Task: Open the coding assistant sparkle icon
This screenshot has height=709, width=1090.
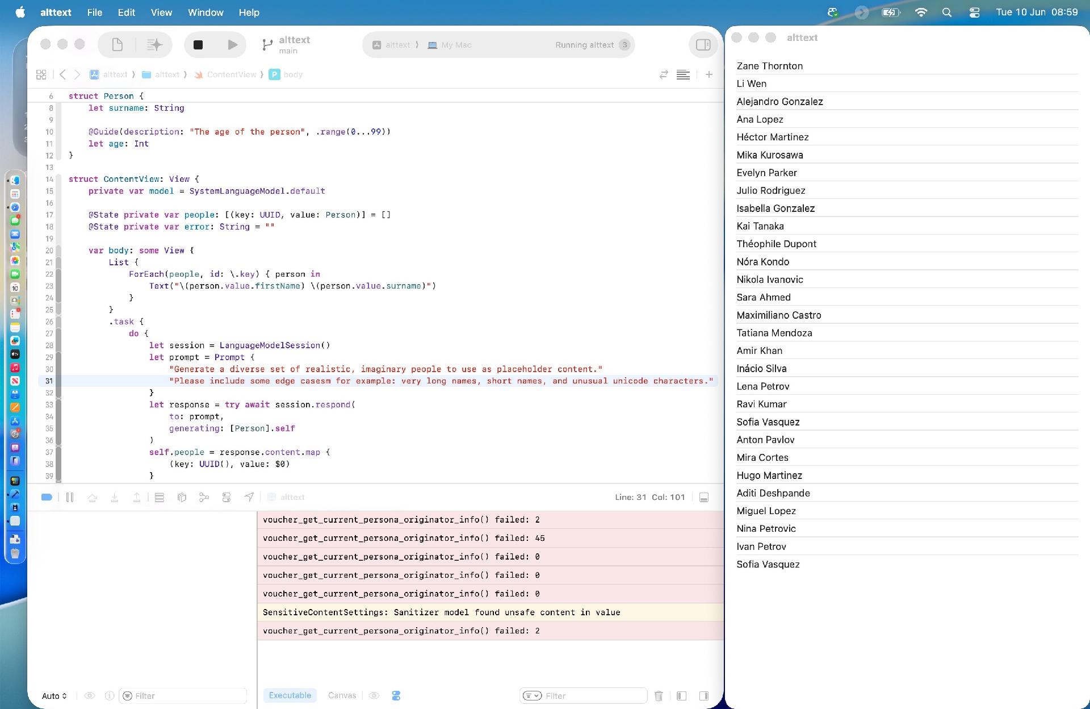Action: pyautogui.click(x=154, y=45)
